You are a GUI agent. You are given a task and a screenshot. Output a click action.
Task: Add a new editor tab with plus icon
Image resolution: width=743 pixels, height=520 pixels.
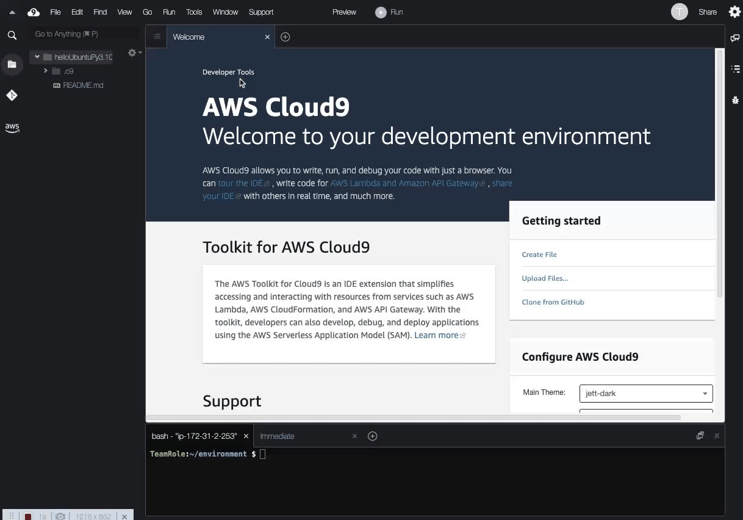[285, 37]
